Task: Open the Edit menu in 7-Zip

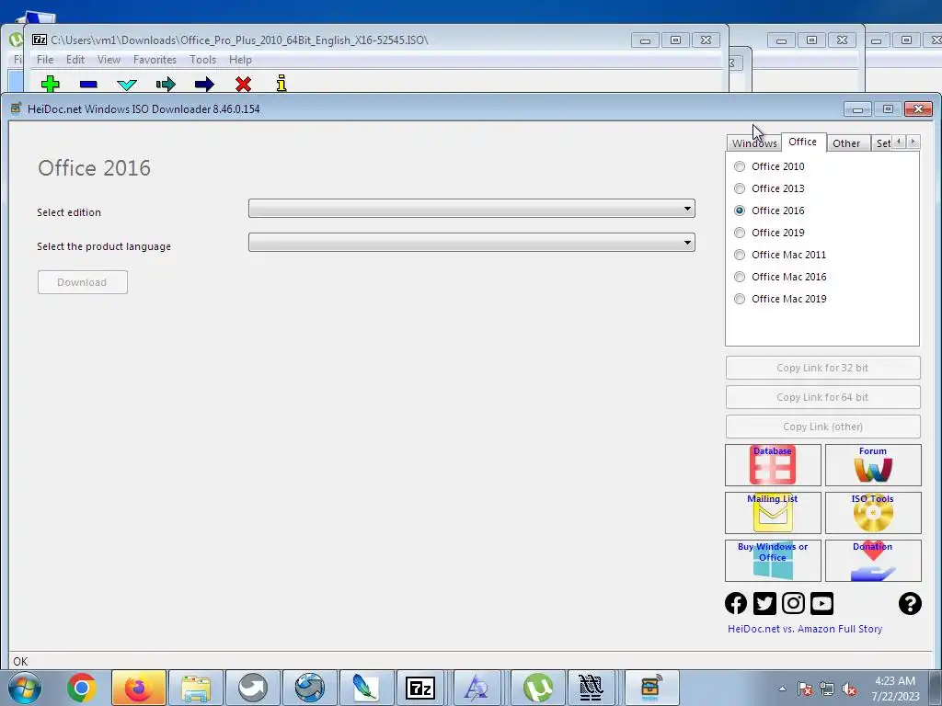Action: [x=75, y=60]
